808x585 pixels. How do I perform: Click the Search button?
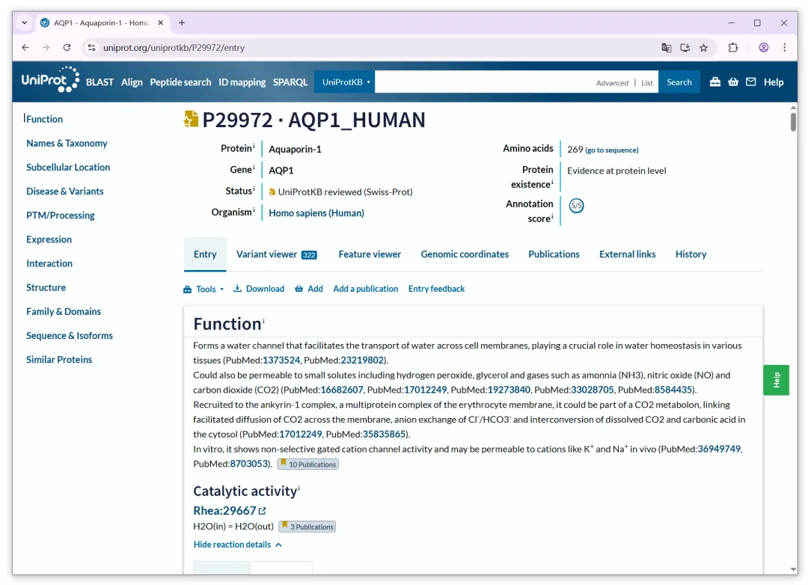pyautogui.click(x=679, y=82)
